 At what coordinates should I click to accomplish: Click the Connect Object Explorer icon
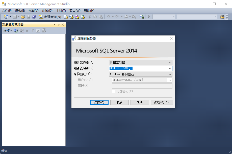tap(16, 31)
